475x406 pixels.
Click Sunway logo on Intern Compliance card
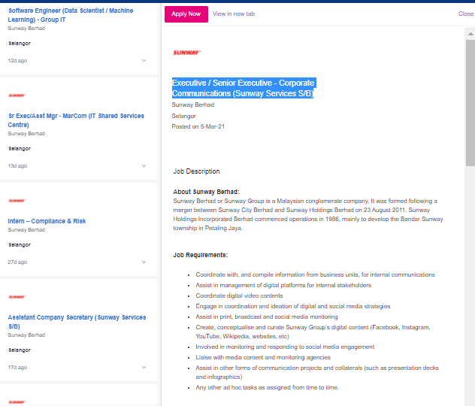pos(17,201)
